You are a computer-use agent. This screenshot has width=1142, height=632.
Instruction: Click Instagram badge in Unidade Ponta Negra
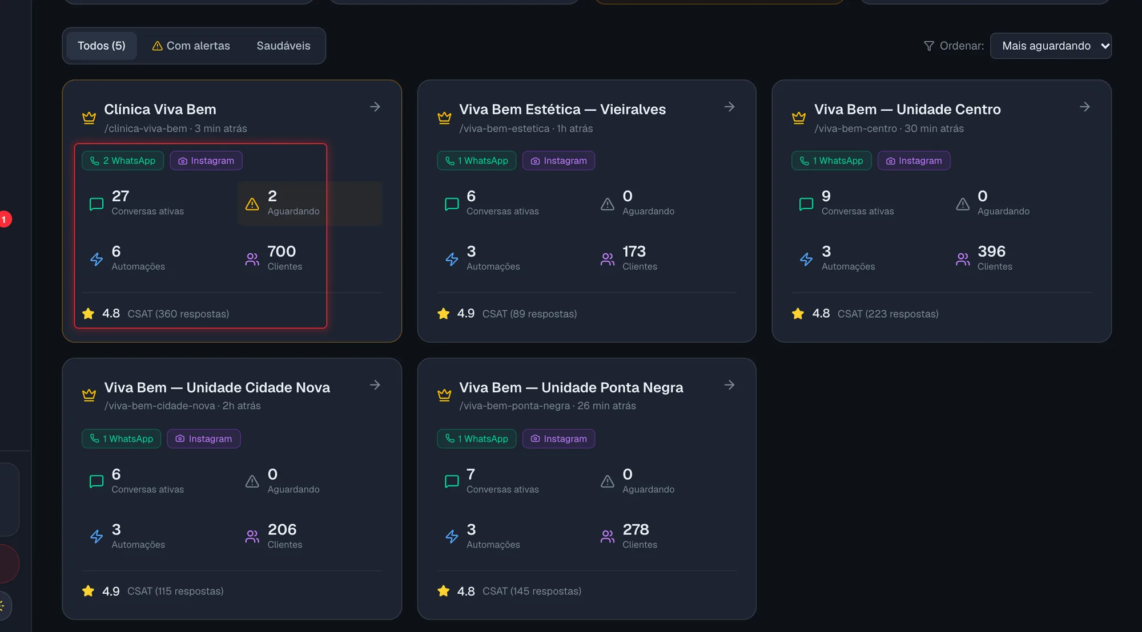[x=559, y=439]
